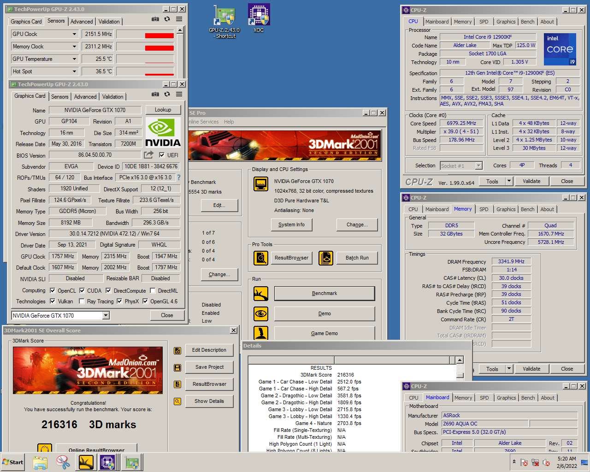Open hamburger menu in GPU-Z Graphics Card window

click(x=179, y=94)
